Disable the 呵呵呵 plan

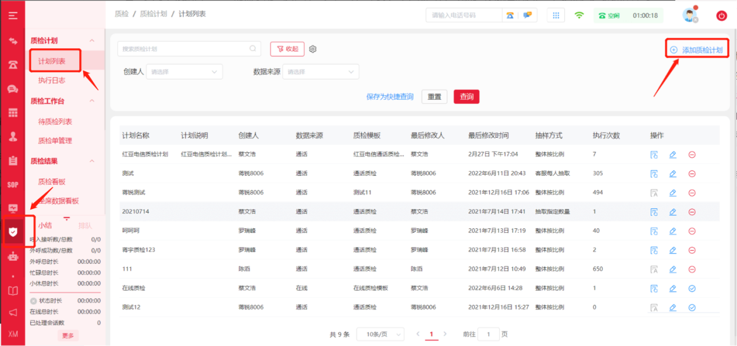coord(692,231)
